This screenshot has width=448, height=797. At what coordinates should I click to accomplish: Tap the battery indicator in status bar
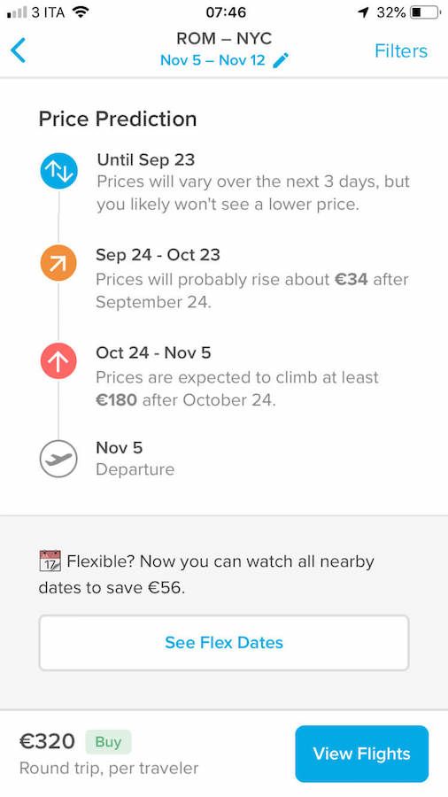[426, 12]
